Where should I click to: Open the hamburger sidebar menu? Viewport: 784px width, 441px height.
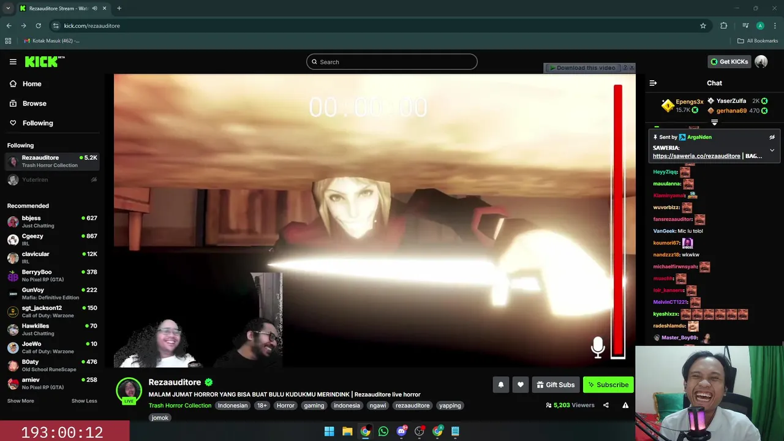click(x=13, y=62)
